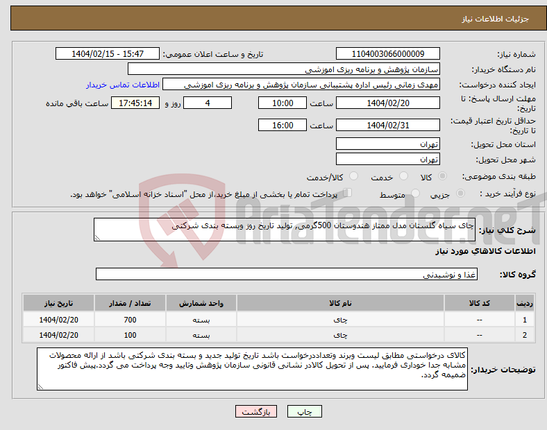Click the resize handle of buyer notes text area

tap(40, 386)
